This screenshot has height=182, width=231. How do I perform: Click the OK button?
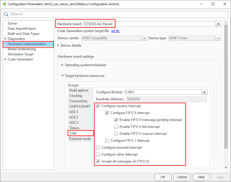tap(163, 177)
